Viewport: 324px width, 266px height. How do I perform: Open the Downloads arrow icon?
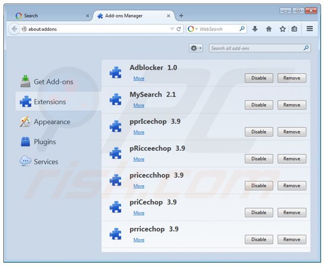pyautogui.click(x=255, y=29)
